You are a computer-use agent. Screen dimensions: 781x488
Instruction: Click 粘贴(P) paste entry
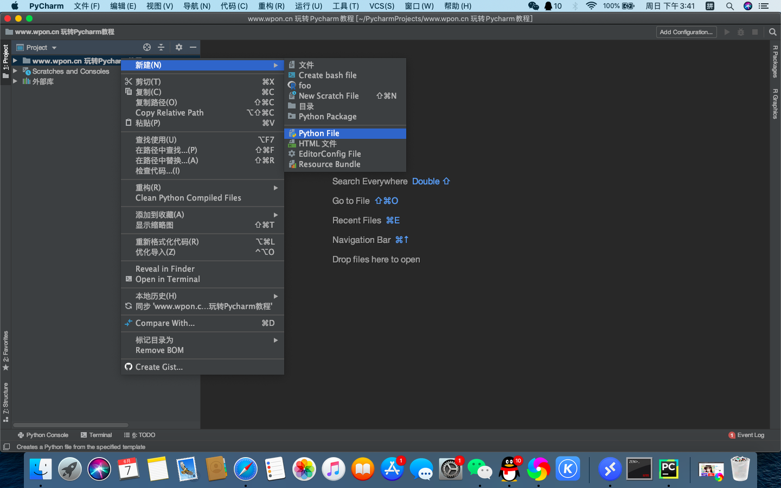[202, 123]
